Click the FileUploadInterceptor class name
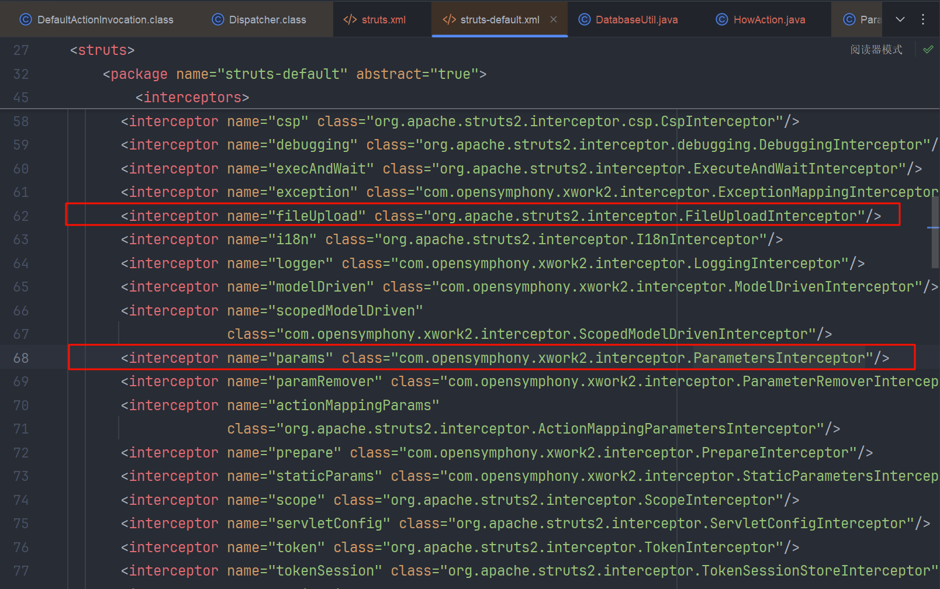The width and height of the screenshot is (940, 589). coord(771,216)
